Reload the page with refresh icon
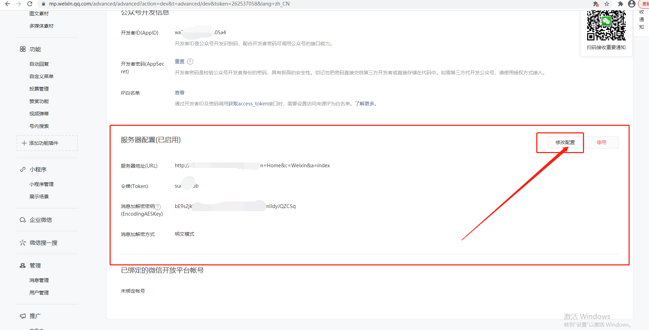The height and width of the screenshot is (330, 649). [x=30, y=4]
